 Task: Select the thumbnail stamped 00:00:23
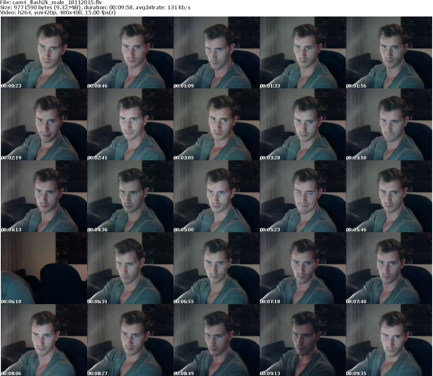pyautogui.click(x=44, y=52)
